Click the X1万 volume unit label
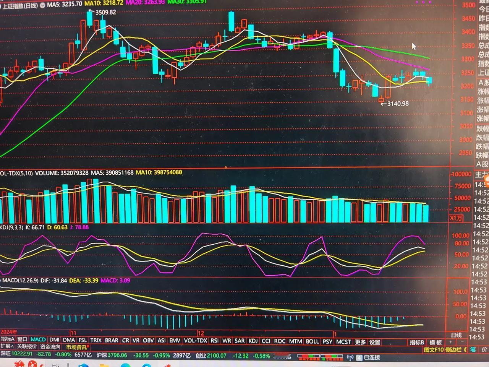 (x=456, y=218)
